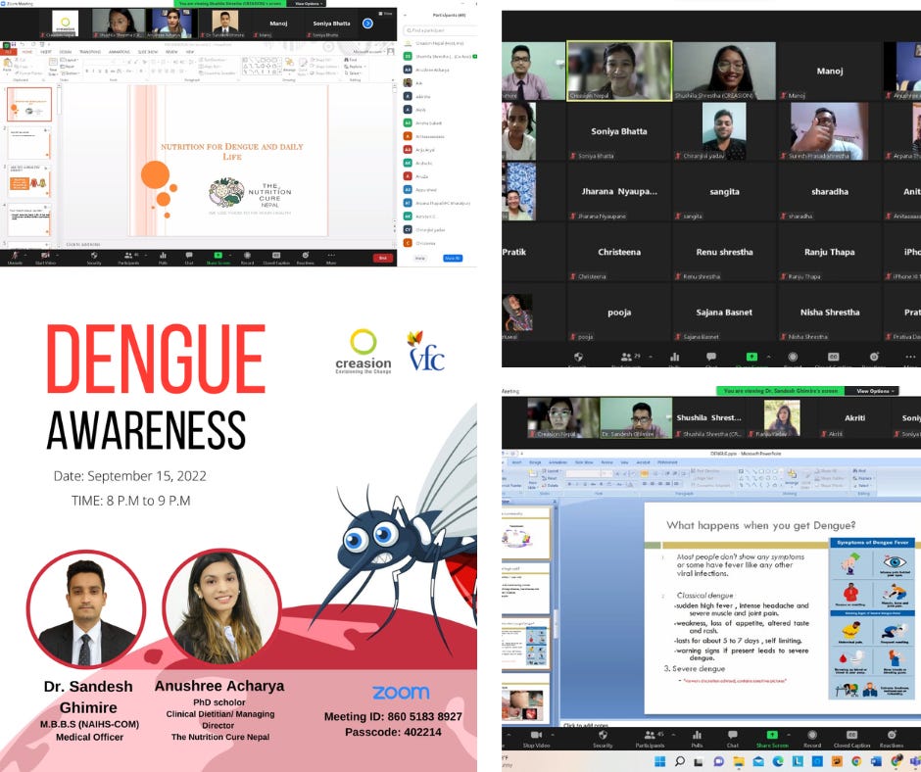
Task: Expand caret beside Stop Video in Dengue window
Action: (553, 735)
